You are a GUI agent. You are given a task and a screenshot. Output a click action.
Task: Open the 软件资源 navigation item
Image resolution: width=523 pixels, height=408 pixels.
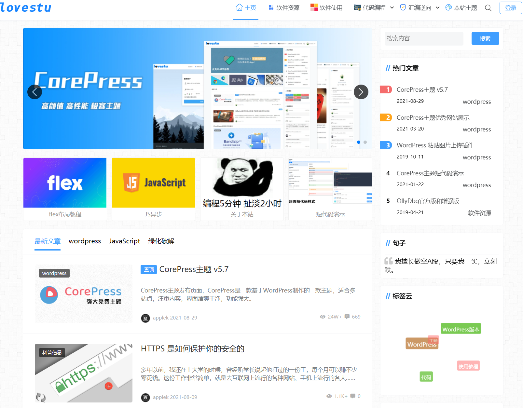coord(284,8)
